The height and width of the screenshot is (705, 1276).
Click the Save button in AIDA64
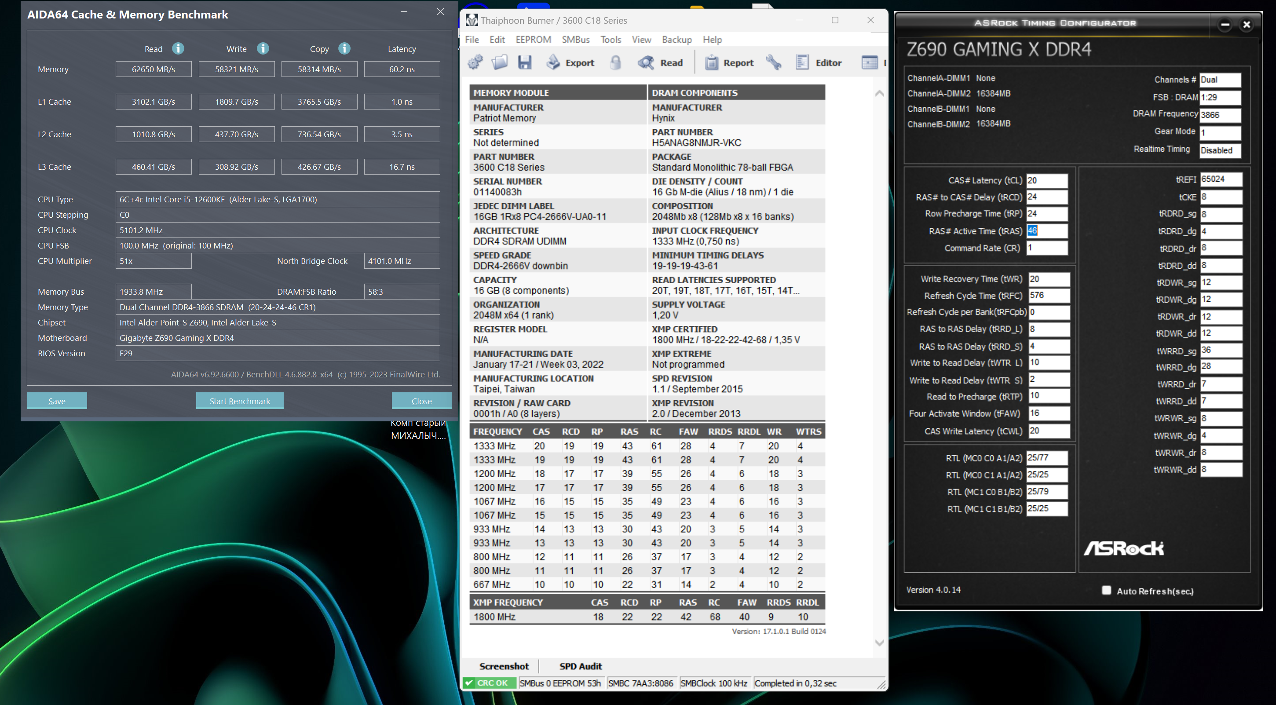click(57, 401)
